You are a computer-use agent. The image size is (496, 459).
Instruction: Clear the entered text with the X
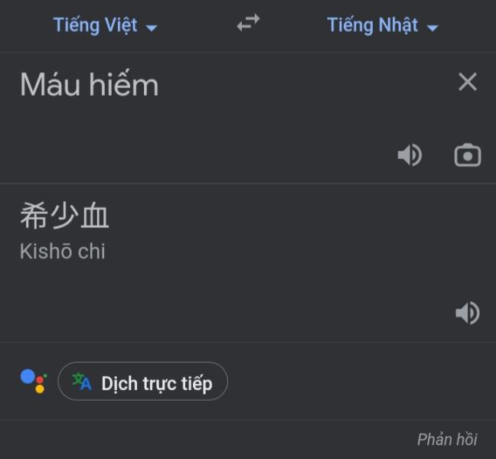pyautogui.click(x=468, y=82)
